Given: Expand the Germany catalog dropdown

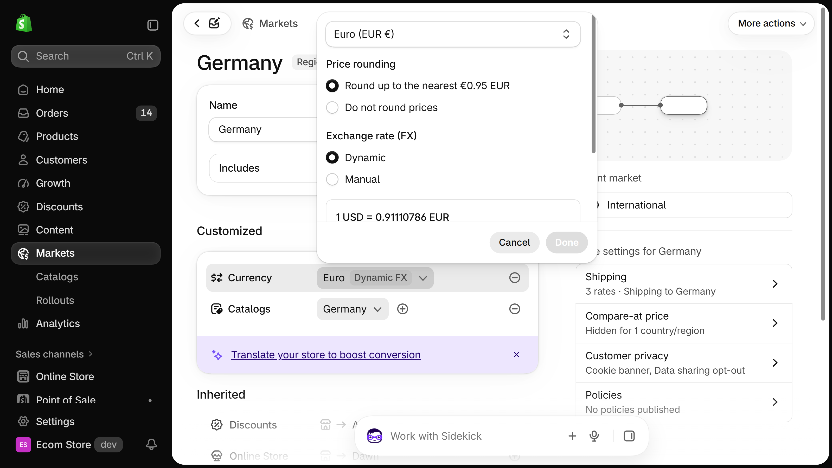Looking at the screenshot, I should pos(352,309).
